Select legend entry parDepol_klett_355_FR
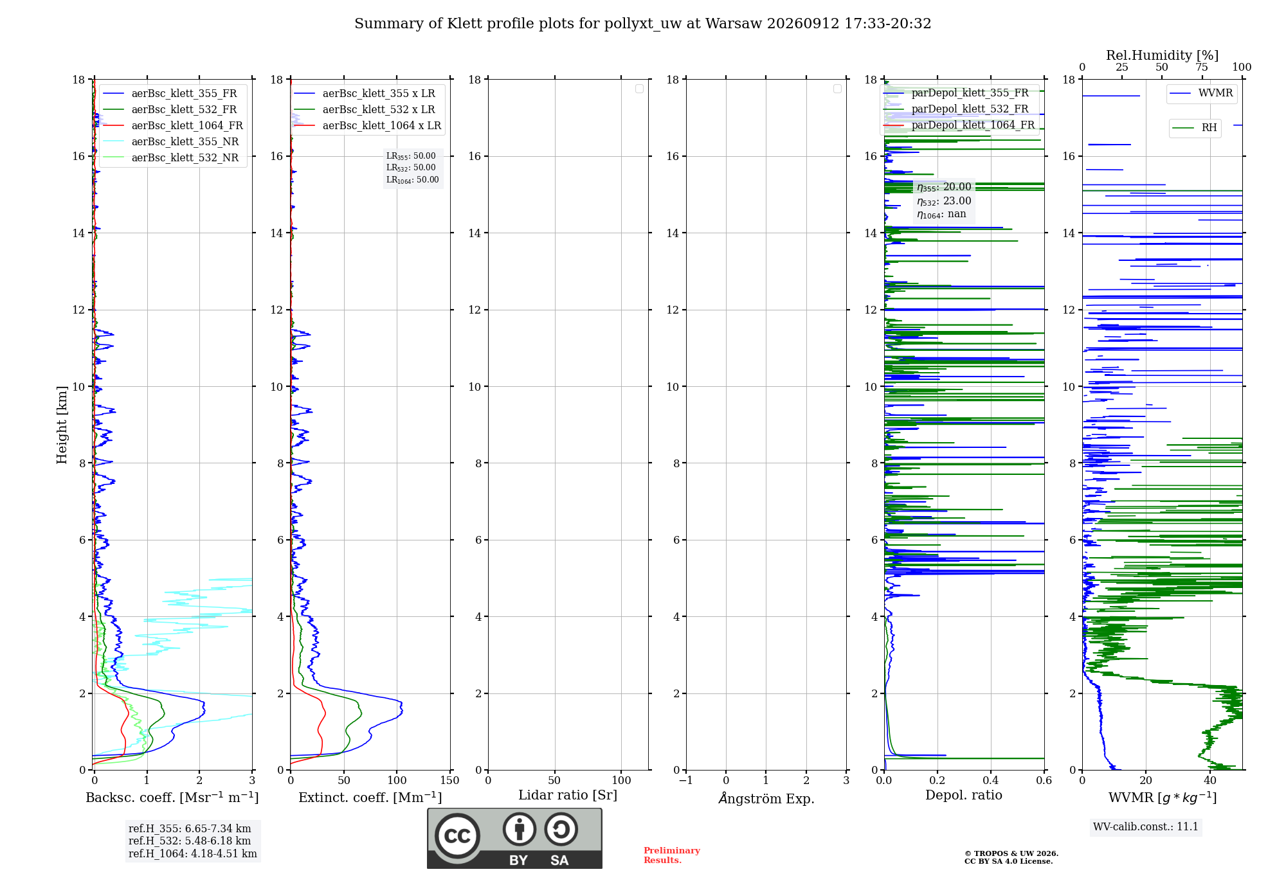Image resolution: width=1286 pixels, height=874 pixels. [970, 93]
